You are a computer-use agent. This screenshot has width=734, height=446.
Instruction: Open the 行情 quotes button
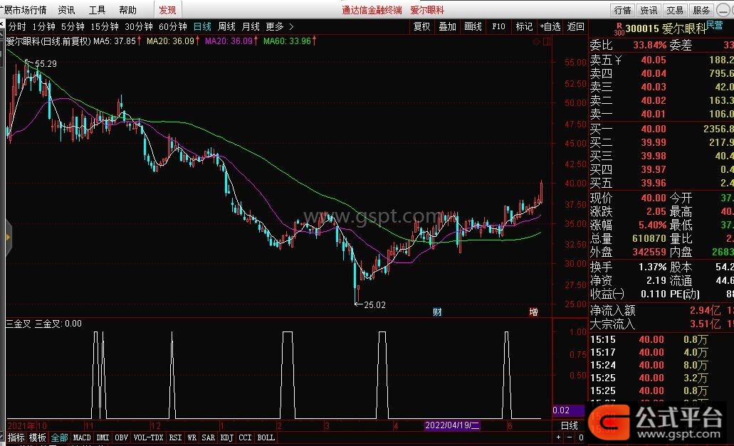[x=623, y=10]
